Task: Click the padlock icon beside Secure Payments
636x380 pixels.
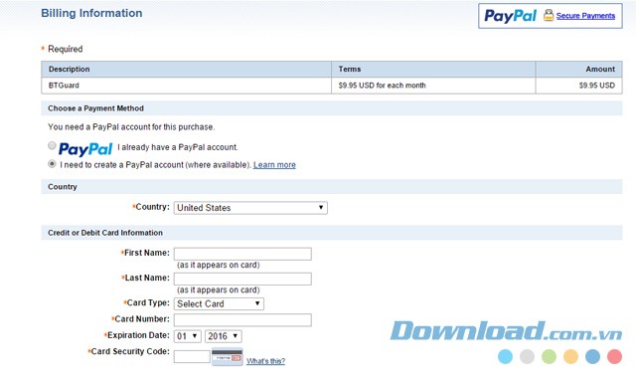Action: [x=549, y=15]
